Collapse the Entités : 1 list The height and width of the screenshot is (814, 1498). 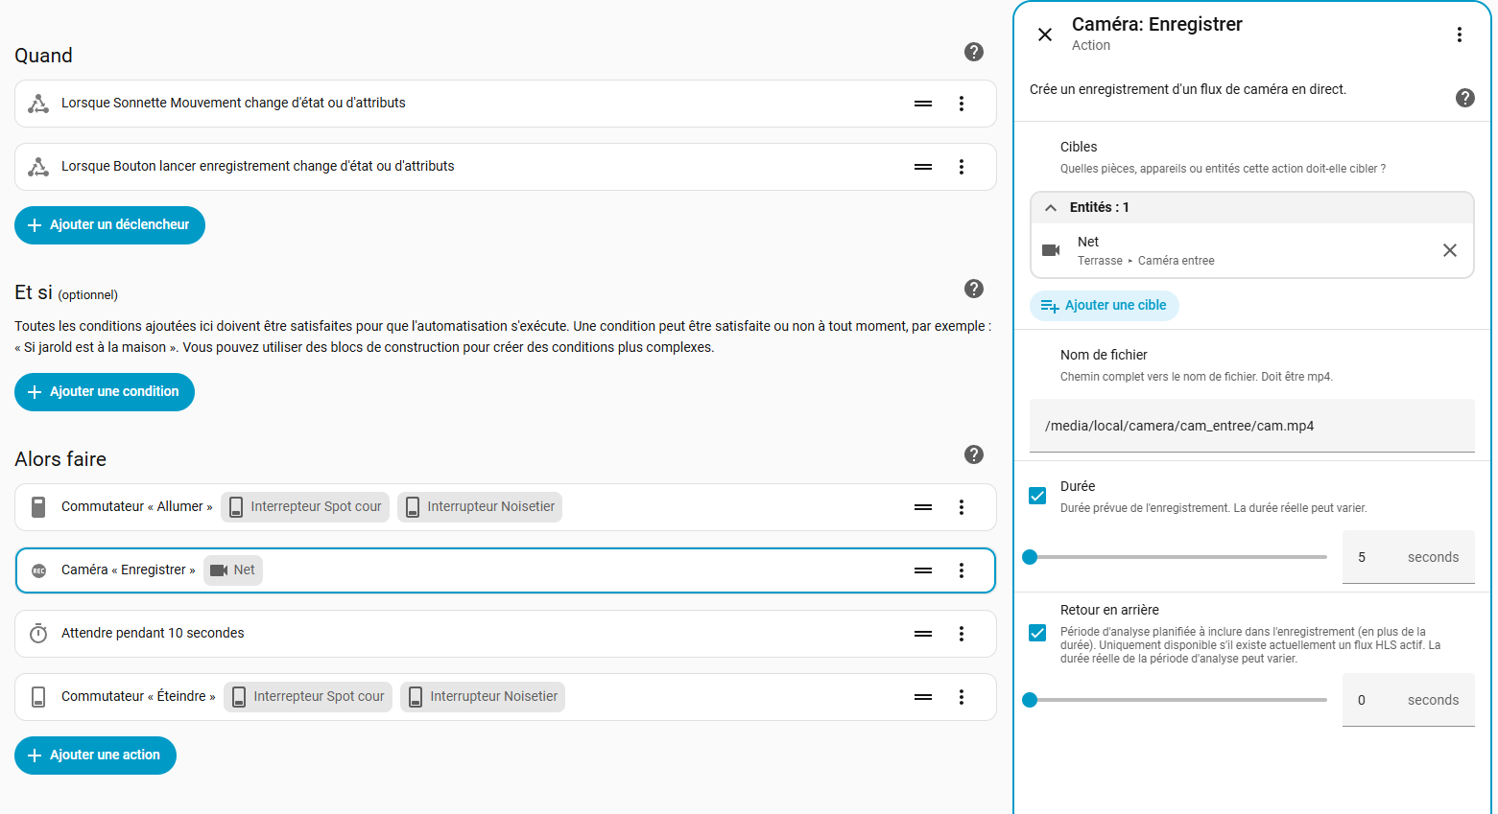click(1051, 207)
